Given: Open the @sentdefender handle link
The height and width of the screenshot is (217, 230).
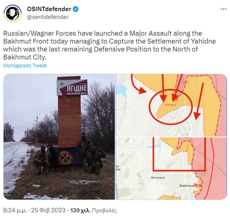Looking at the screenshot, I should (48, 17).
